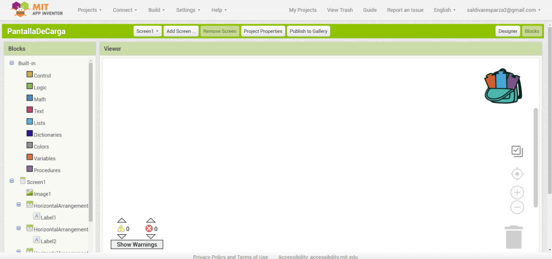Image resolution: width=552 pixels, height=259 pixels.
Task: Open the Screen1 dropdown selector
Action: (147, 31)
